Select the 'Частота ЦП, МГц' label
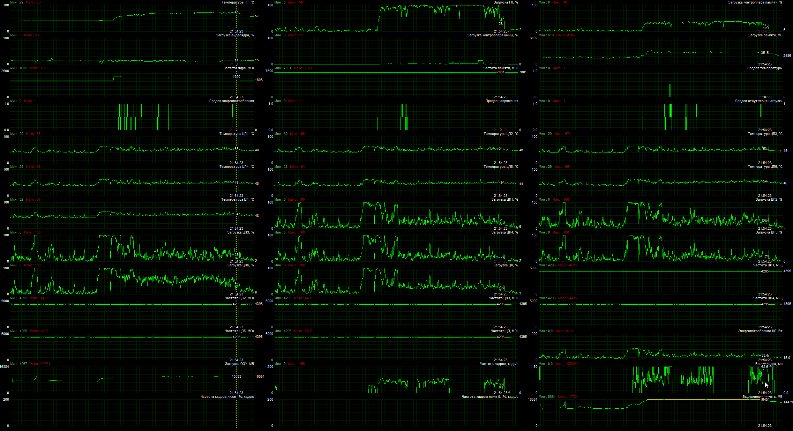793x431 pixels. [x=505, y=331]
